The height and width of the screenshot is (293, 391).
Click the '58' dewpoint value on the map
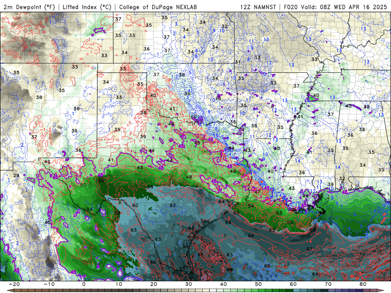click(x=117, y=213)
